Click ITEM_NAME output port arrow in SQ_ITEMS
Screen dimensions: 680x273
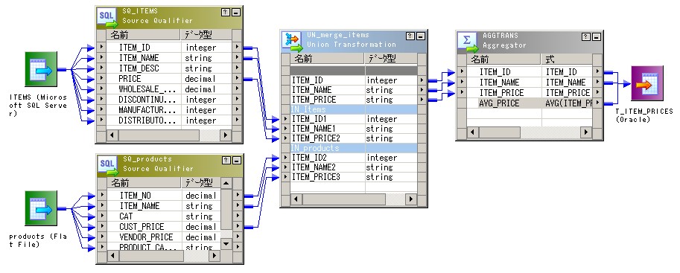tap(237, 57)
